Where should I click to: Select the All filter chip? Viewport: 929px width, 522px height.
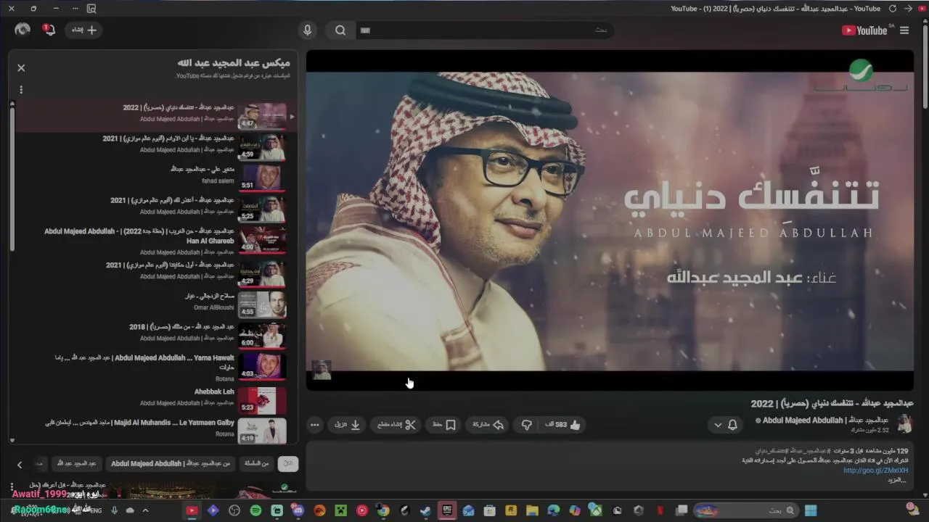point(288,464)
